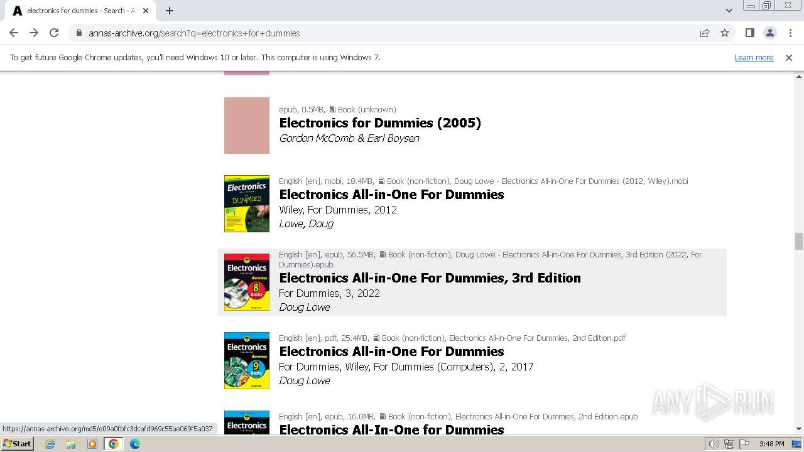This screenshot has width=804, height=452.
Task: Open the Learn more link
Action: click(x=754, y=57)
